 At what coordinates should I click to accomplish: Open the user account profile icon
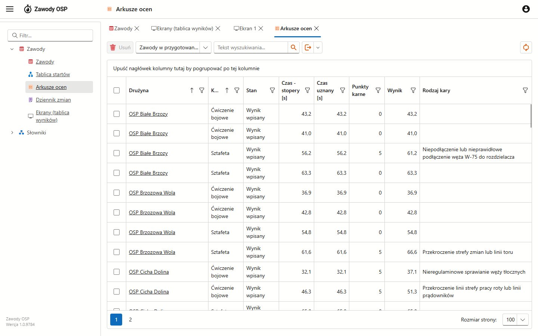(x=526, y=9)
